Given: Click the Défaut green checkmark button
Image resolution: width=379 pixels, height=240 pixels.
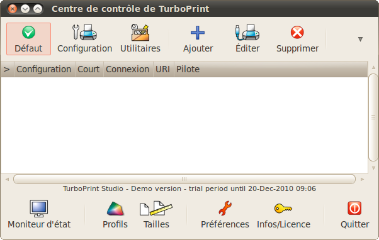Looking at the screenshot, I should 28,39.
